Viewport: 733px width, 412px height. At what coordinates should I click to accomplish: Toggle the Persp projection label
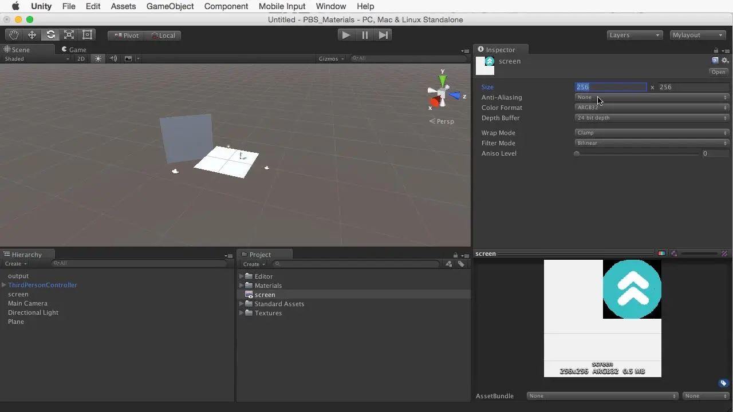click(x=442, y=121)
